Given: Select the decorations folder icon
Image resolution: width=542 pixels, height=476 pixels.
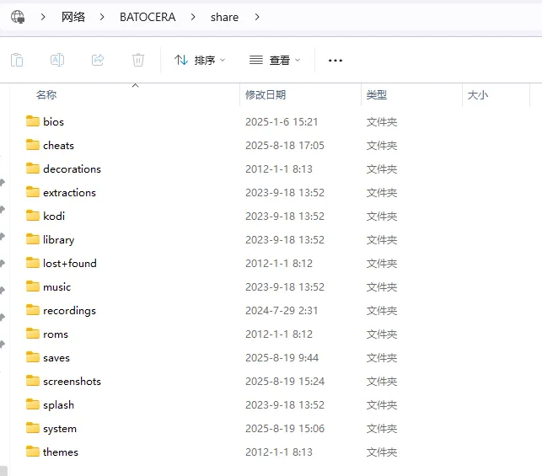Looking at the screenshot, I should (33, 168).
